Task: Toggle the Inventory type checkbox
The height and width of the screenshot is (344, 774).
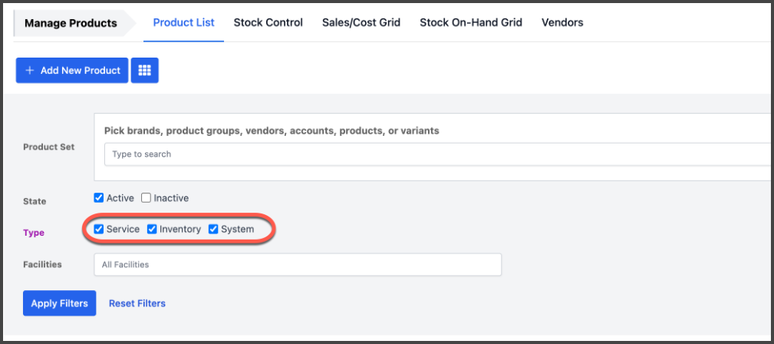Action: pos(152,230)
